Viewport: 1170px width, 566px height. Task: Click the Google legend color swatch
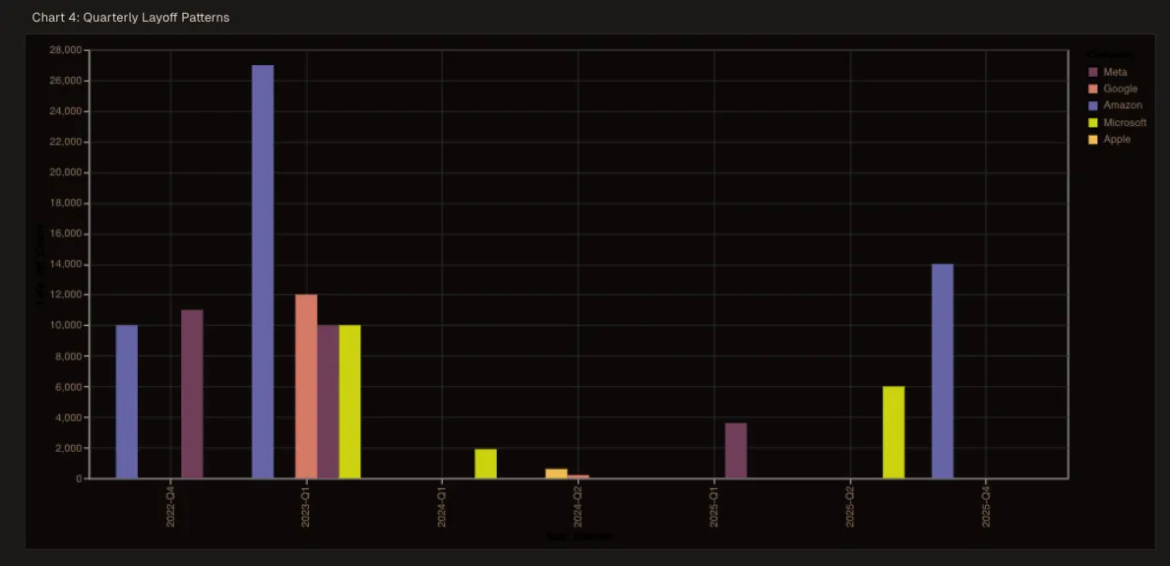1092,89
